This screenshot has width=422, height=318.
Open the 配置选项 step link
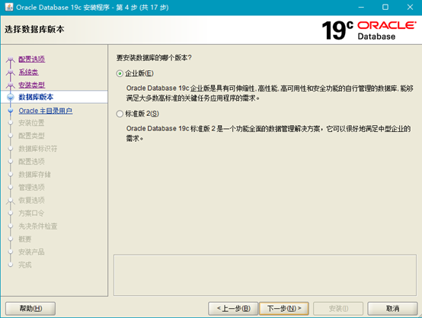coord(32,59)
